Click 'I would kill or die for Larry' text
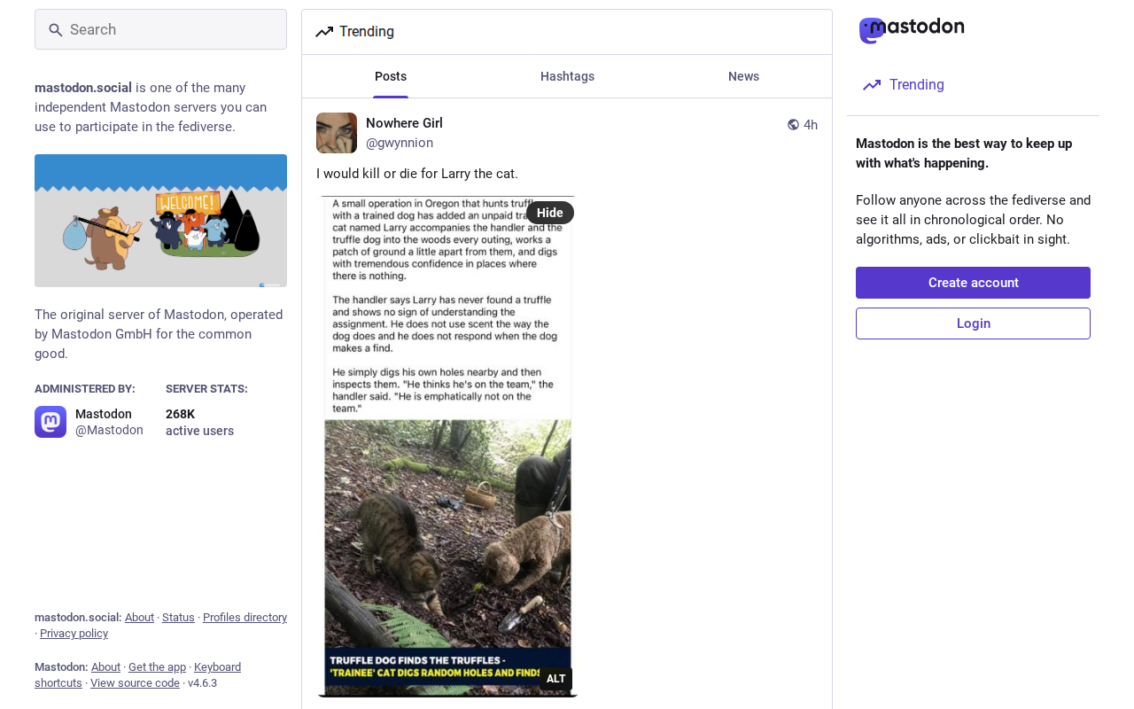 pos(417,174)
